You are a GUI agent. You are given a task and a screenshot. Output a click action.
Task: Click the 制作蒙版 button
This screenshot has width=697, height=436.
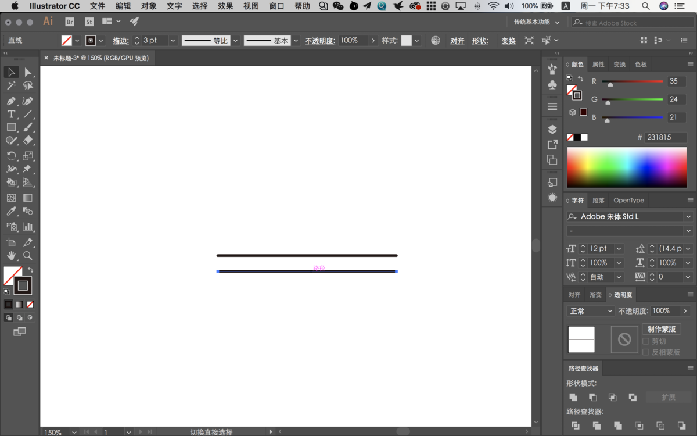662,329
